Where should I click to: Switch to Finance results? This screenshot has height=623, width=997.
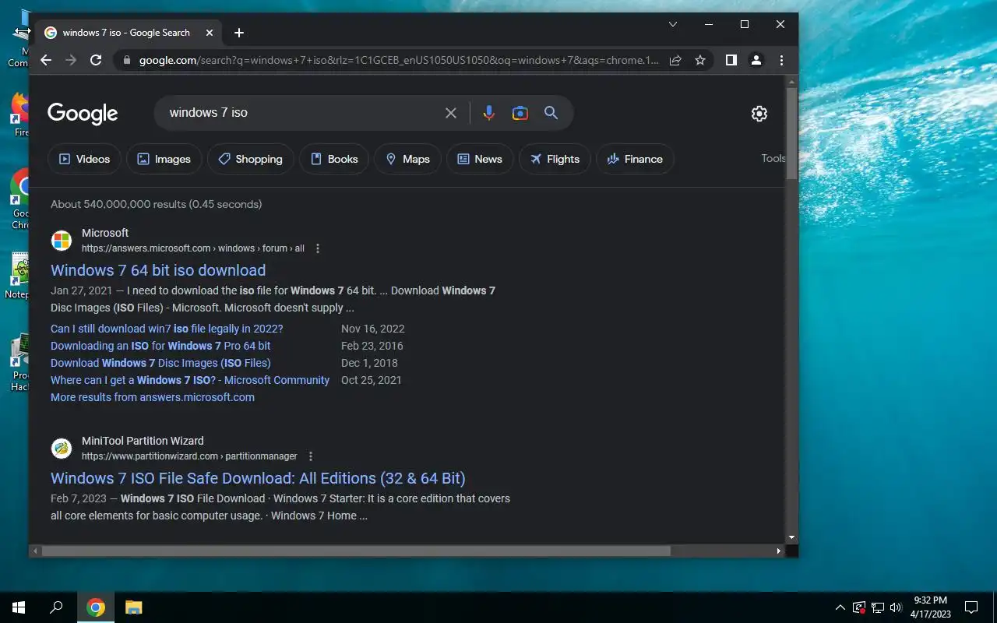click(635, 159)
